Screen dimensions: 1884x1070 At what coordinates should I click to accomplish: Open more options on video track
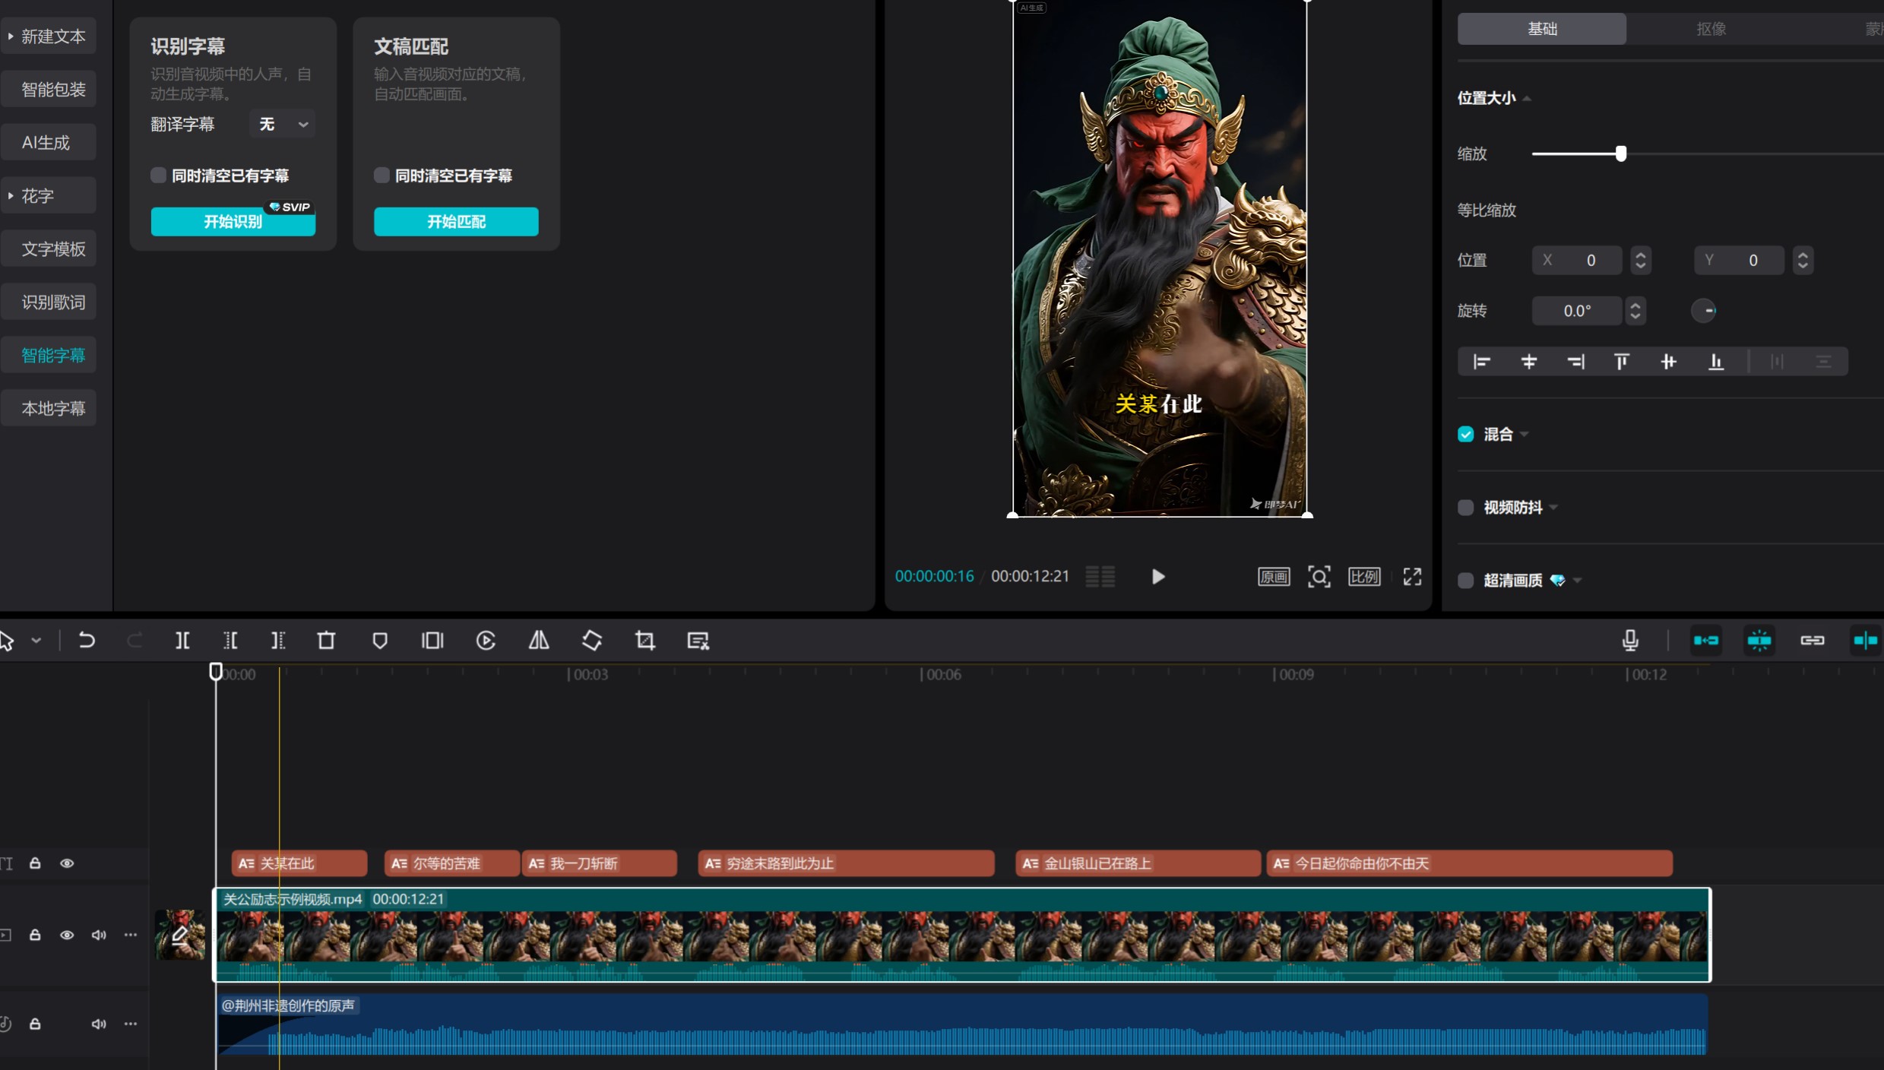coord(131,935)
